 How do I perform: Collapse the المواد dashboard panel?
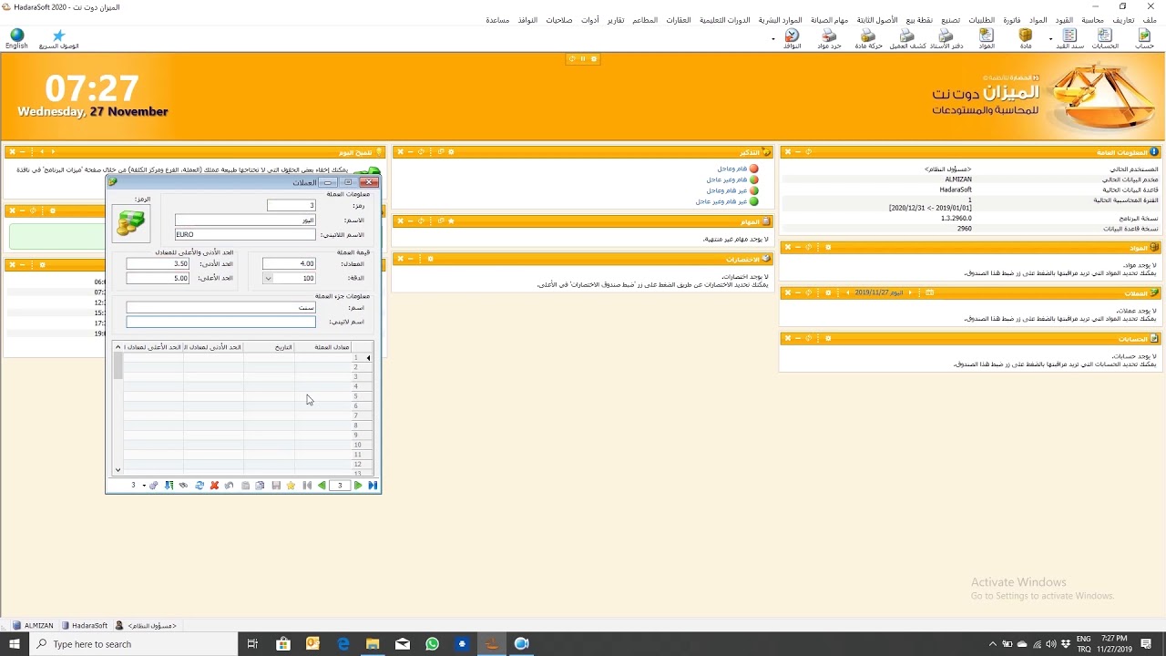click(x=798, y=247)
